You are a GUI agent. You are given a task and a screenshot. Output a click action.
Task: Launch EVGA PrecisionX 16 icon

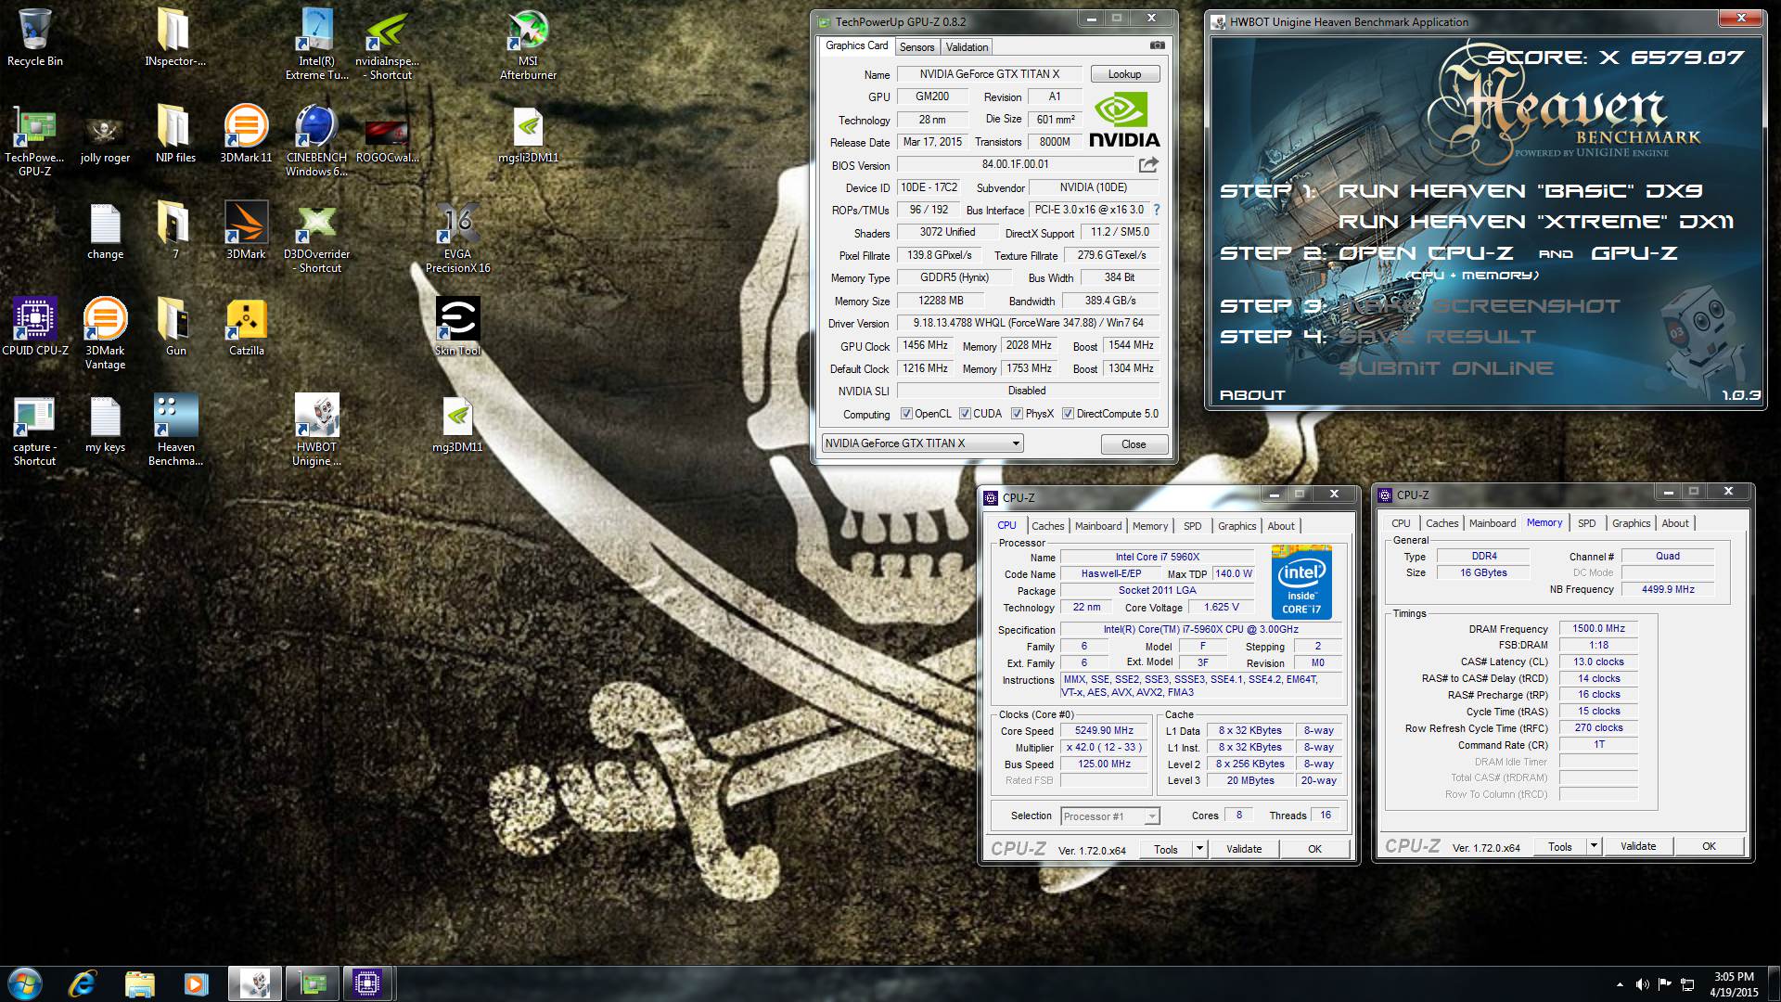pyautogui.click(x=457, y=237)
